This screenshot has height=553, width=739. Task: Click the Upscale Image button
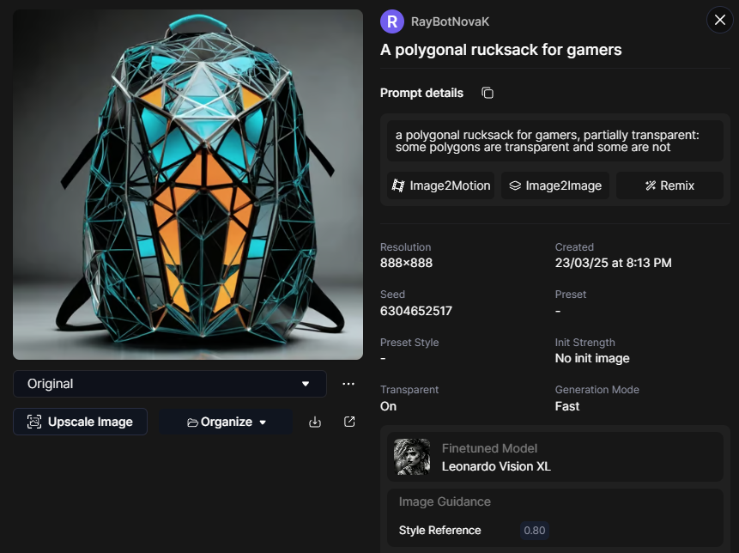(80, 422)
